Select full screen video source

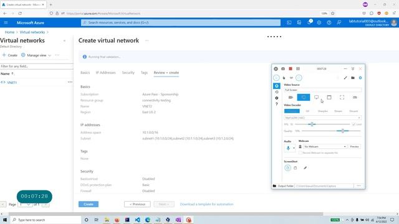[304, 97]
